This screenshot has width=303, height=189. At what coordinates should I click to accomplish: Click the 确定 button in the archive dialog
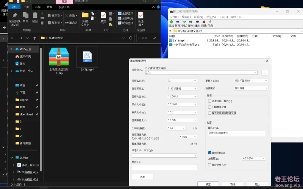point(208,184)
